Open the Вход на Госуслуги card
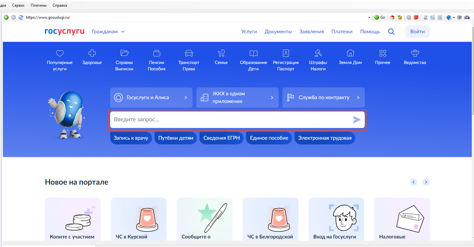The height and width of the screenshot is (247, 474). coord(336,219)
